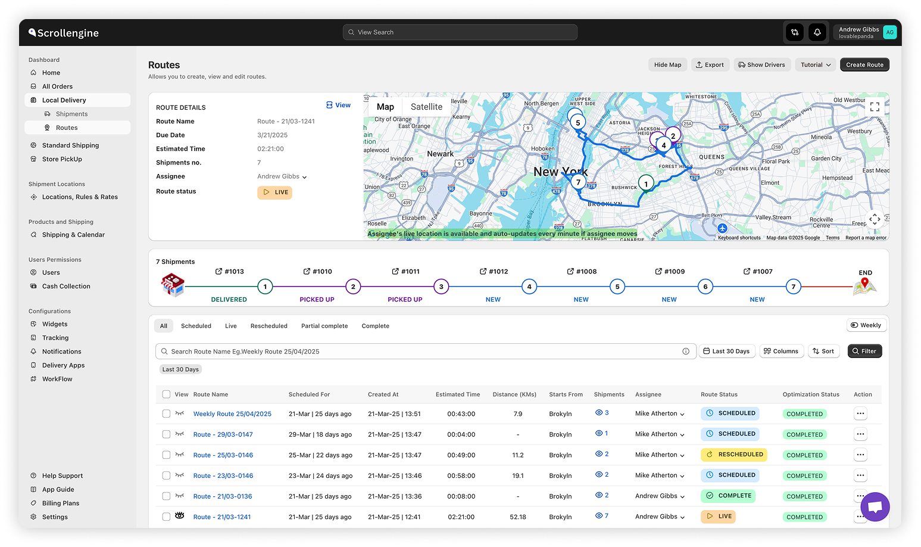Click the View Search field
This screenshot has height=547, width=921.
point(460,32)
